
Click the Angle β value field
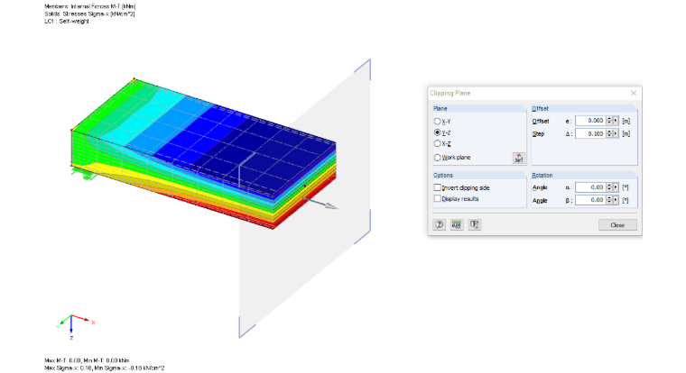coord(590,200)
